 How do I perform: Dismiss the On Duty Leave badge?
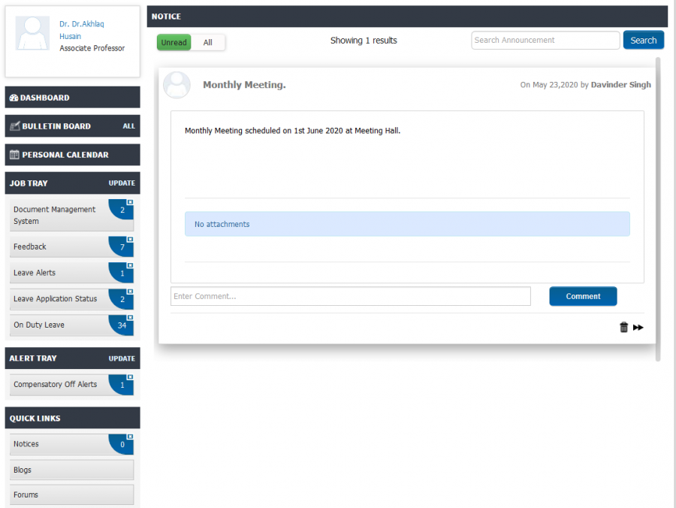[130, 317]
